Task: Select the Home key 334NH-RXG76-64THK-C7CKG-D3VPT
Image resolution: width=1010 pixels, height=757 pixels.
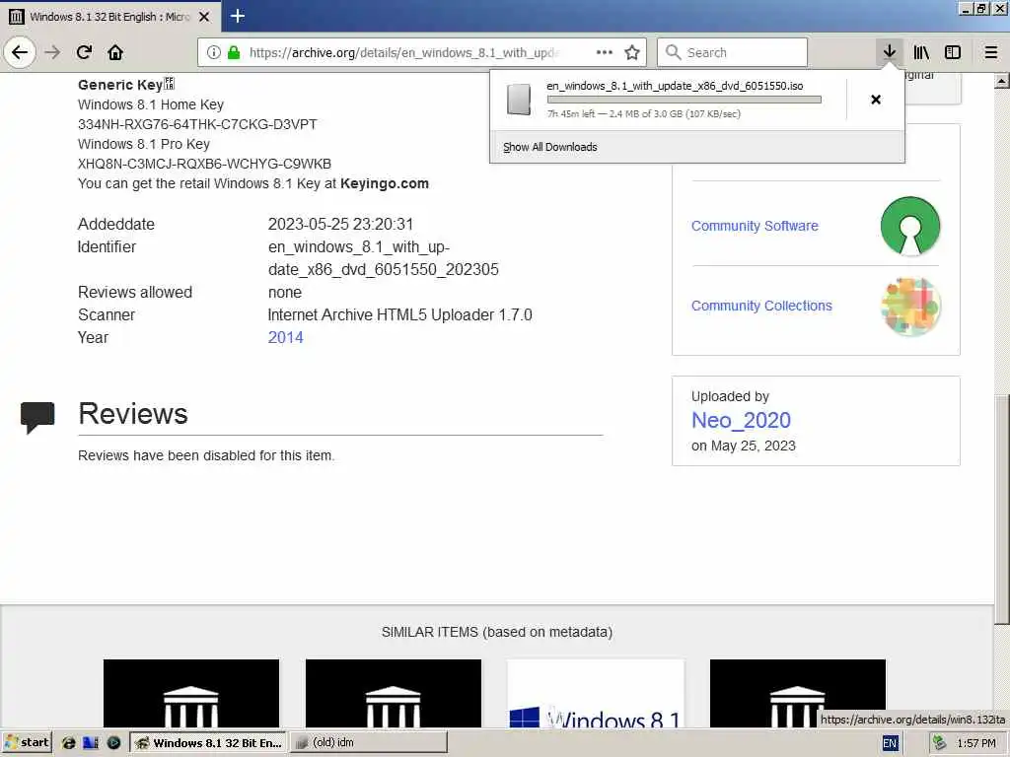Action: click(197, 124)
